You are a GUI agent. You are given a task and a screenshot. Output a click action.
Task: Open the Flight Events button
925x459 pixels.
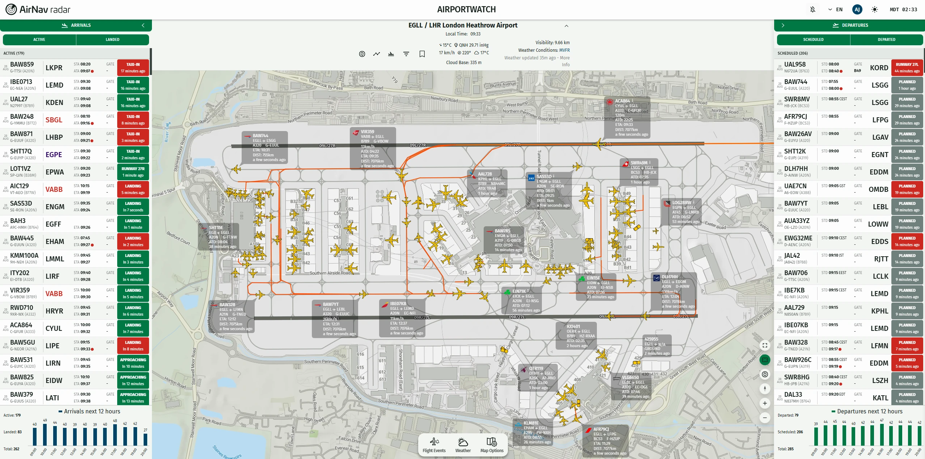tap(434, 445)
